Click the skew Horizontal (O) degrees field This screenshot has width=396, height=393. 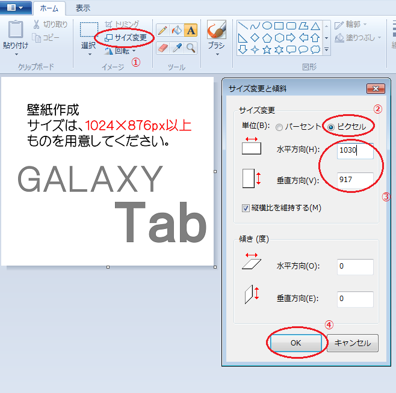click(x=355, y=267)
